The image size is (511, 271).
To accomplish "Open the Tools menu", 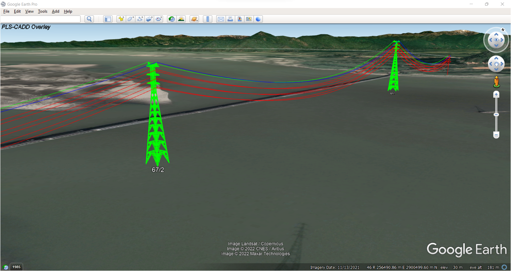I will (43, 11).
